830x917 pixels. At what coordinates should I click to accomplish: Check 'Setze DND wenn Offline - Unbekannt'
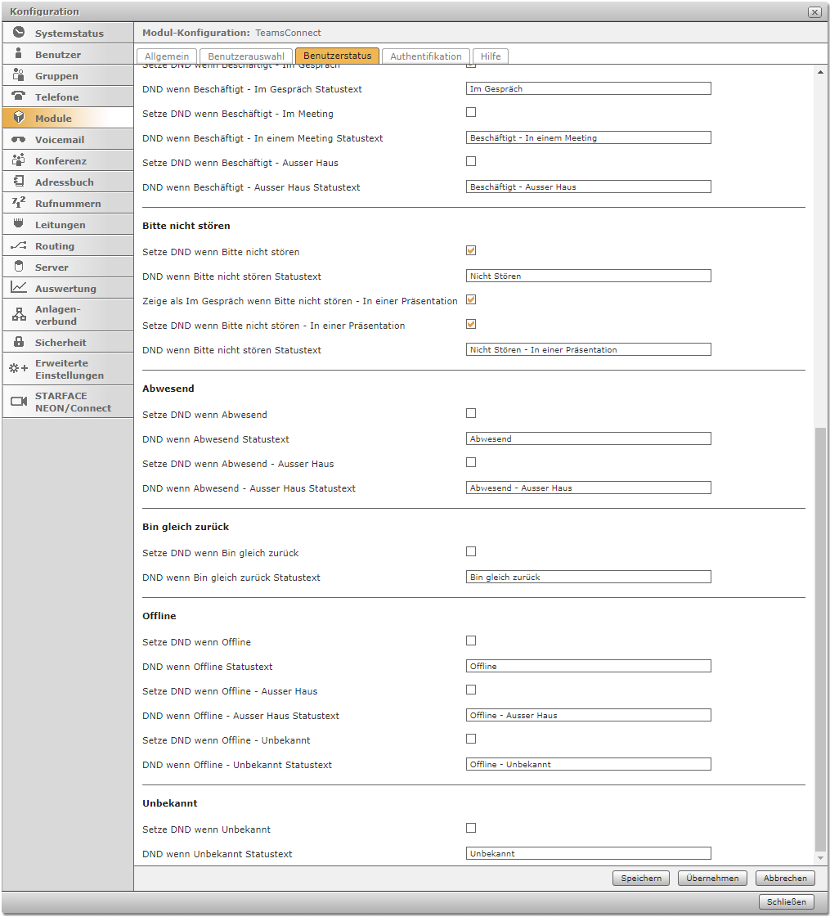tap(471, 739)
